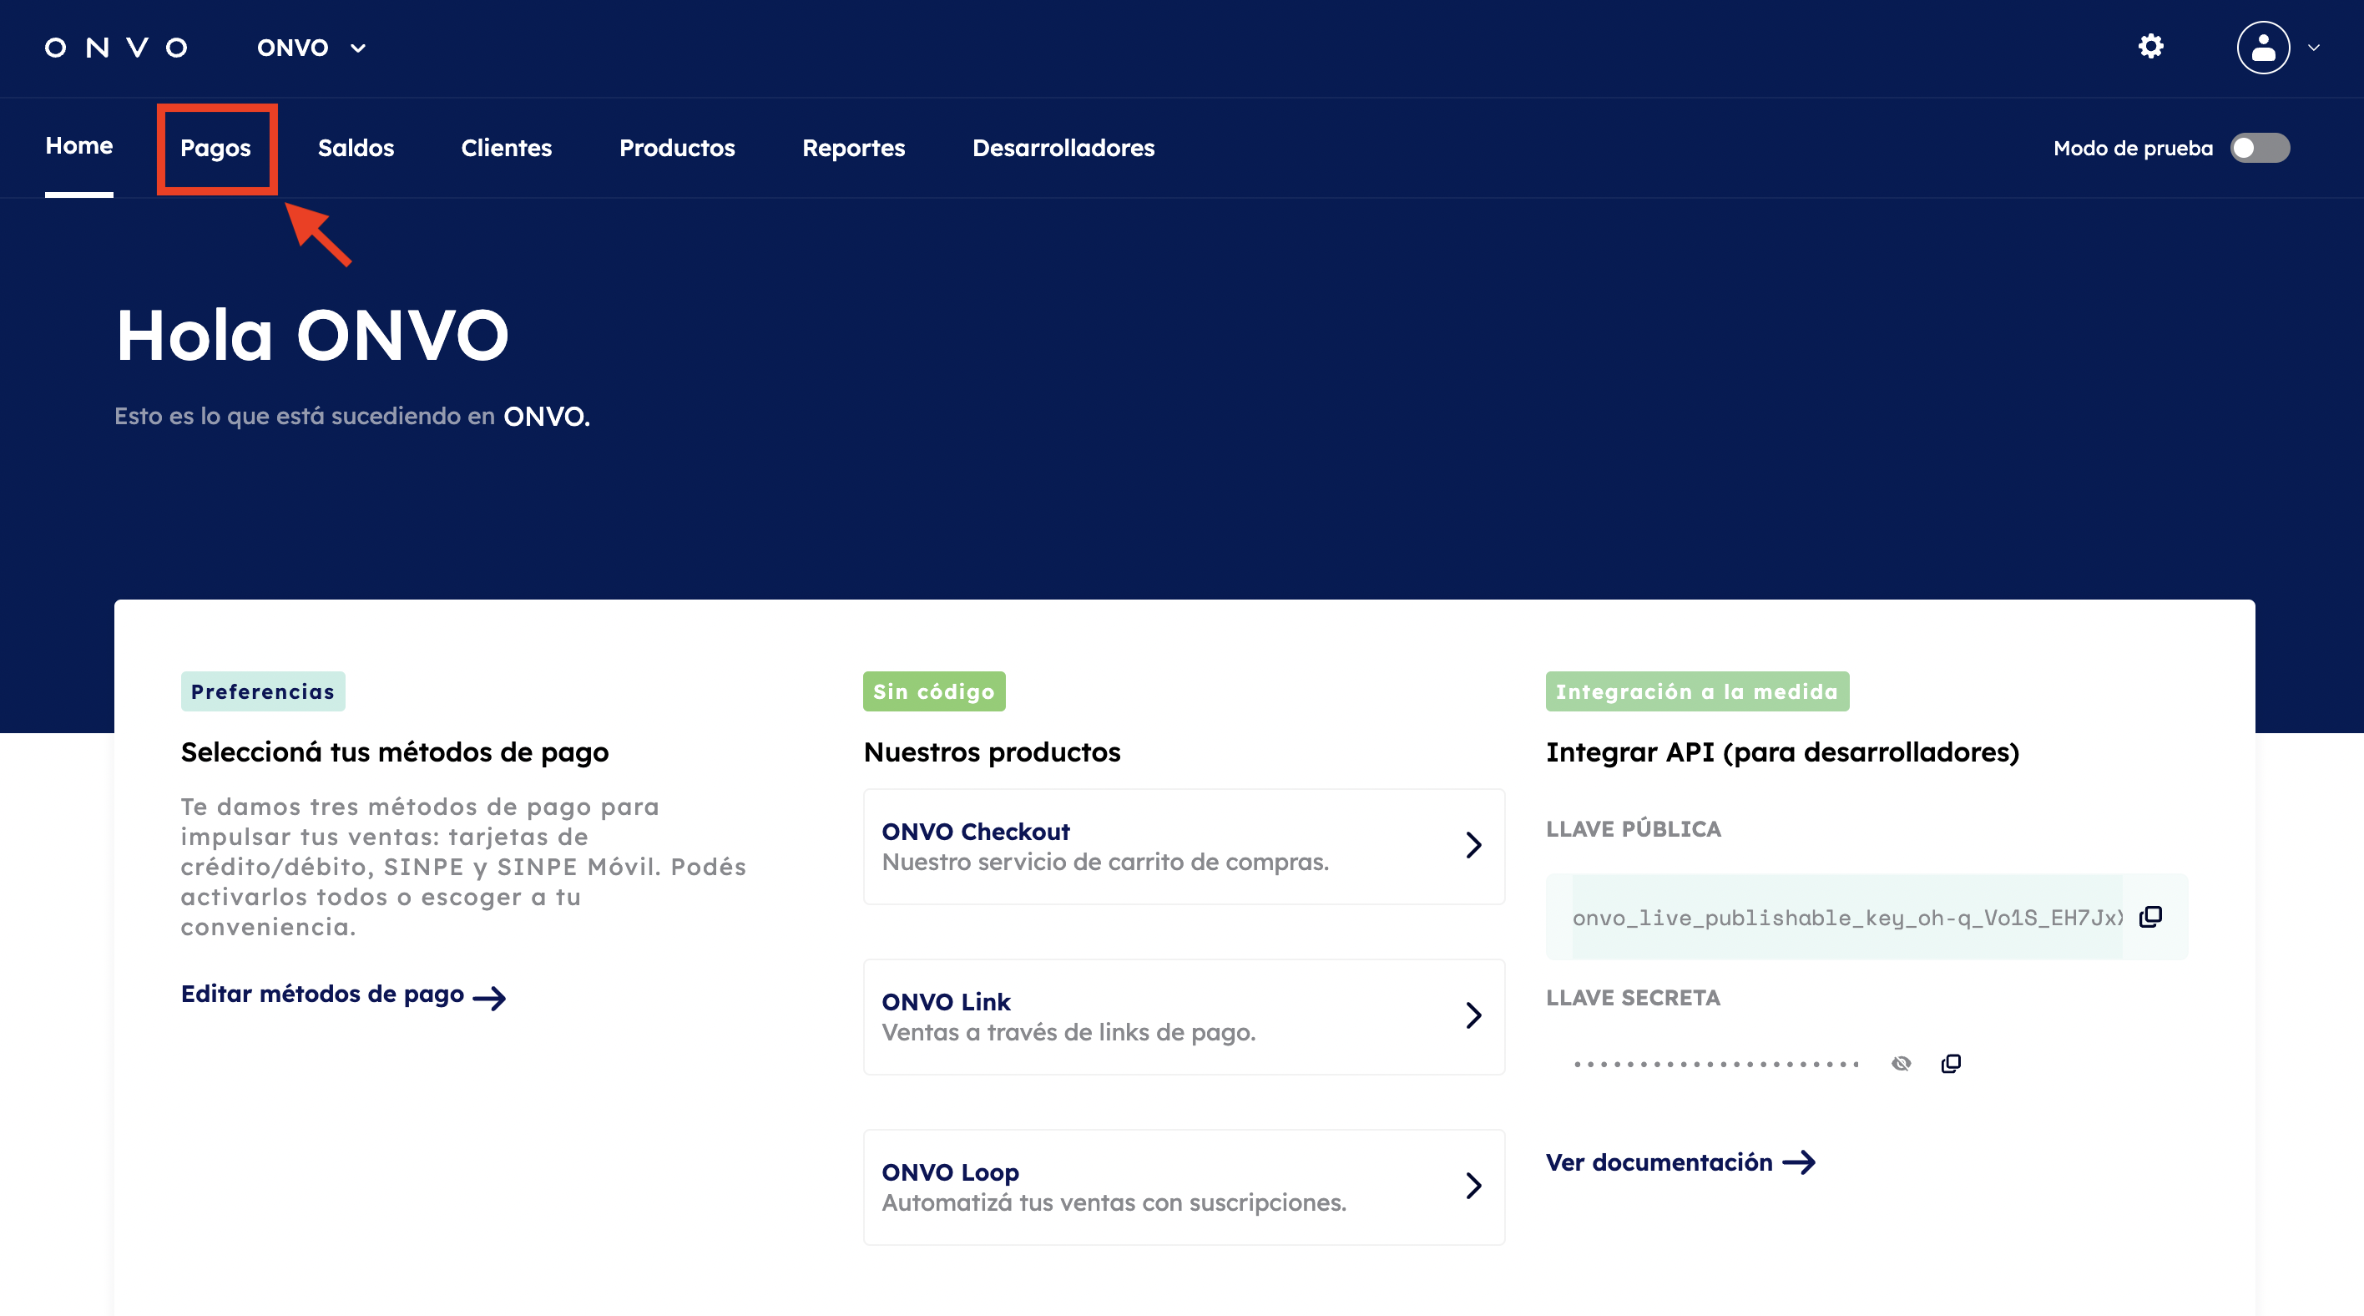The height and width of the screenshot is (1316, 2364).
Task: Open the ONVO Link product title
Action: pyautogui.click(x=946, y=1001)
